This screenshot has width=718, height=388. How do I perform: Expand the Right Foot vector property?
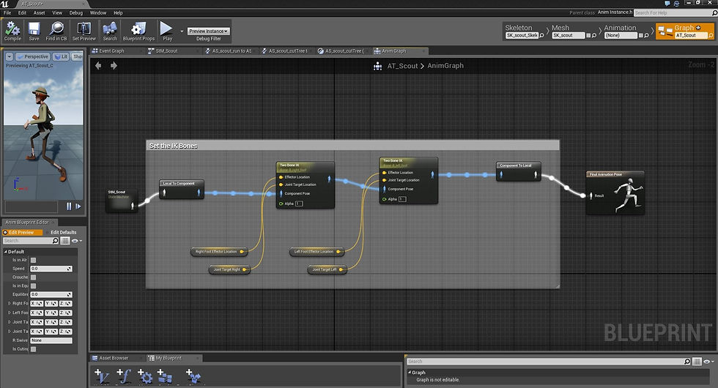10,303
